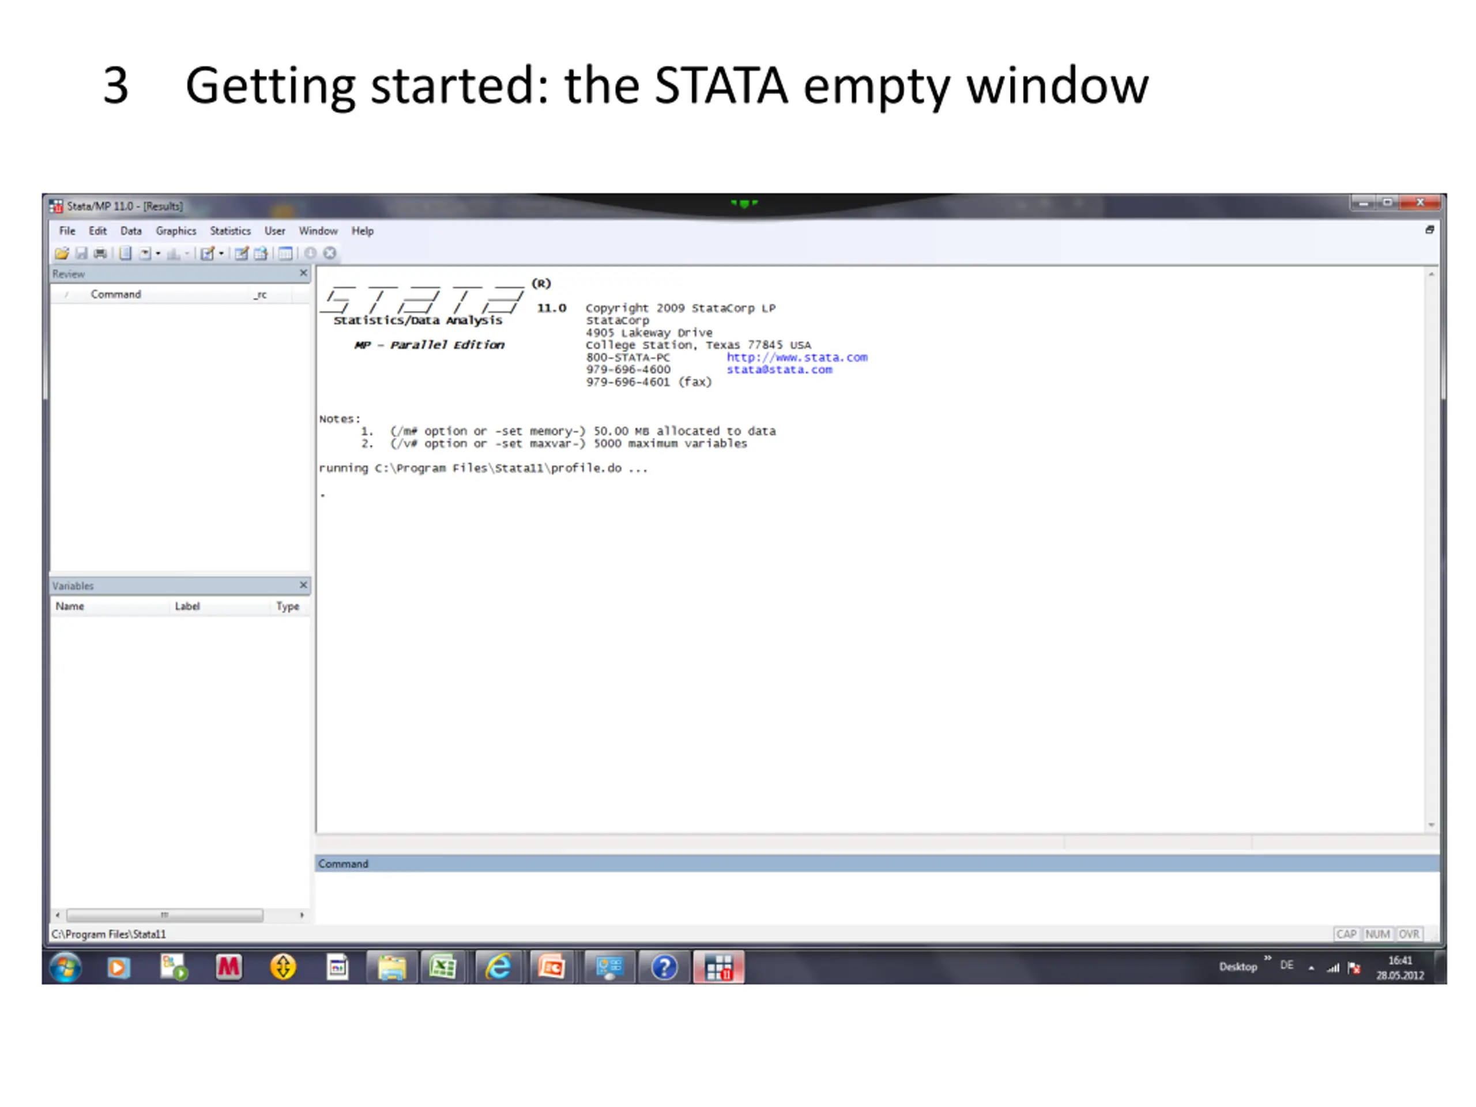Expand the Do-file Editor dropdown arrow

pyautogui.click(x=221, y=254)
